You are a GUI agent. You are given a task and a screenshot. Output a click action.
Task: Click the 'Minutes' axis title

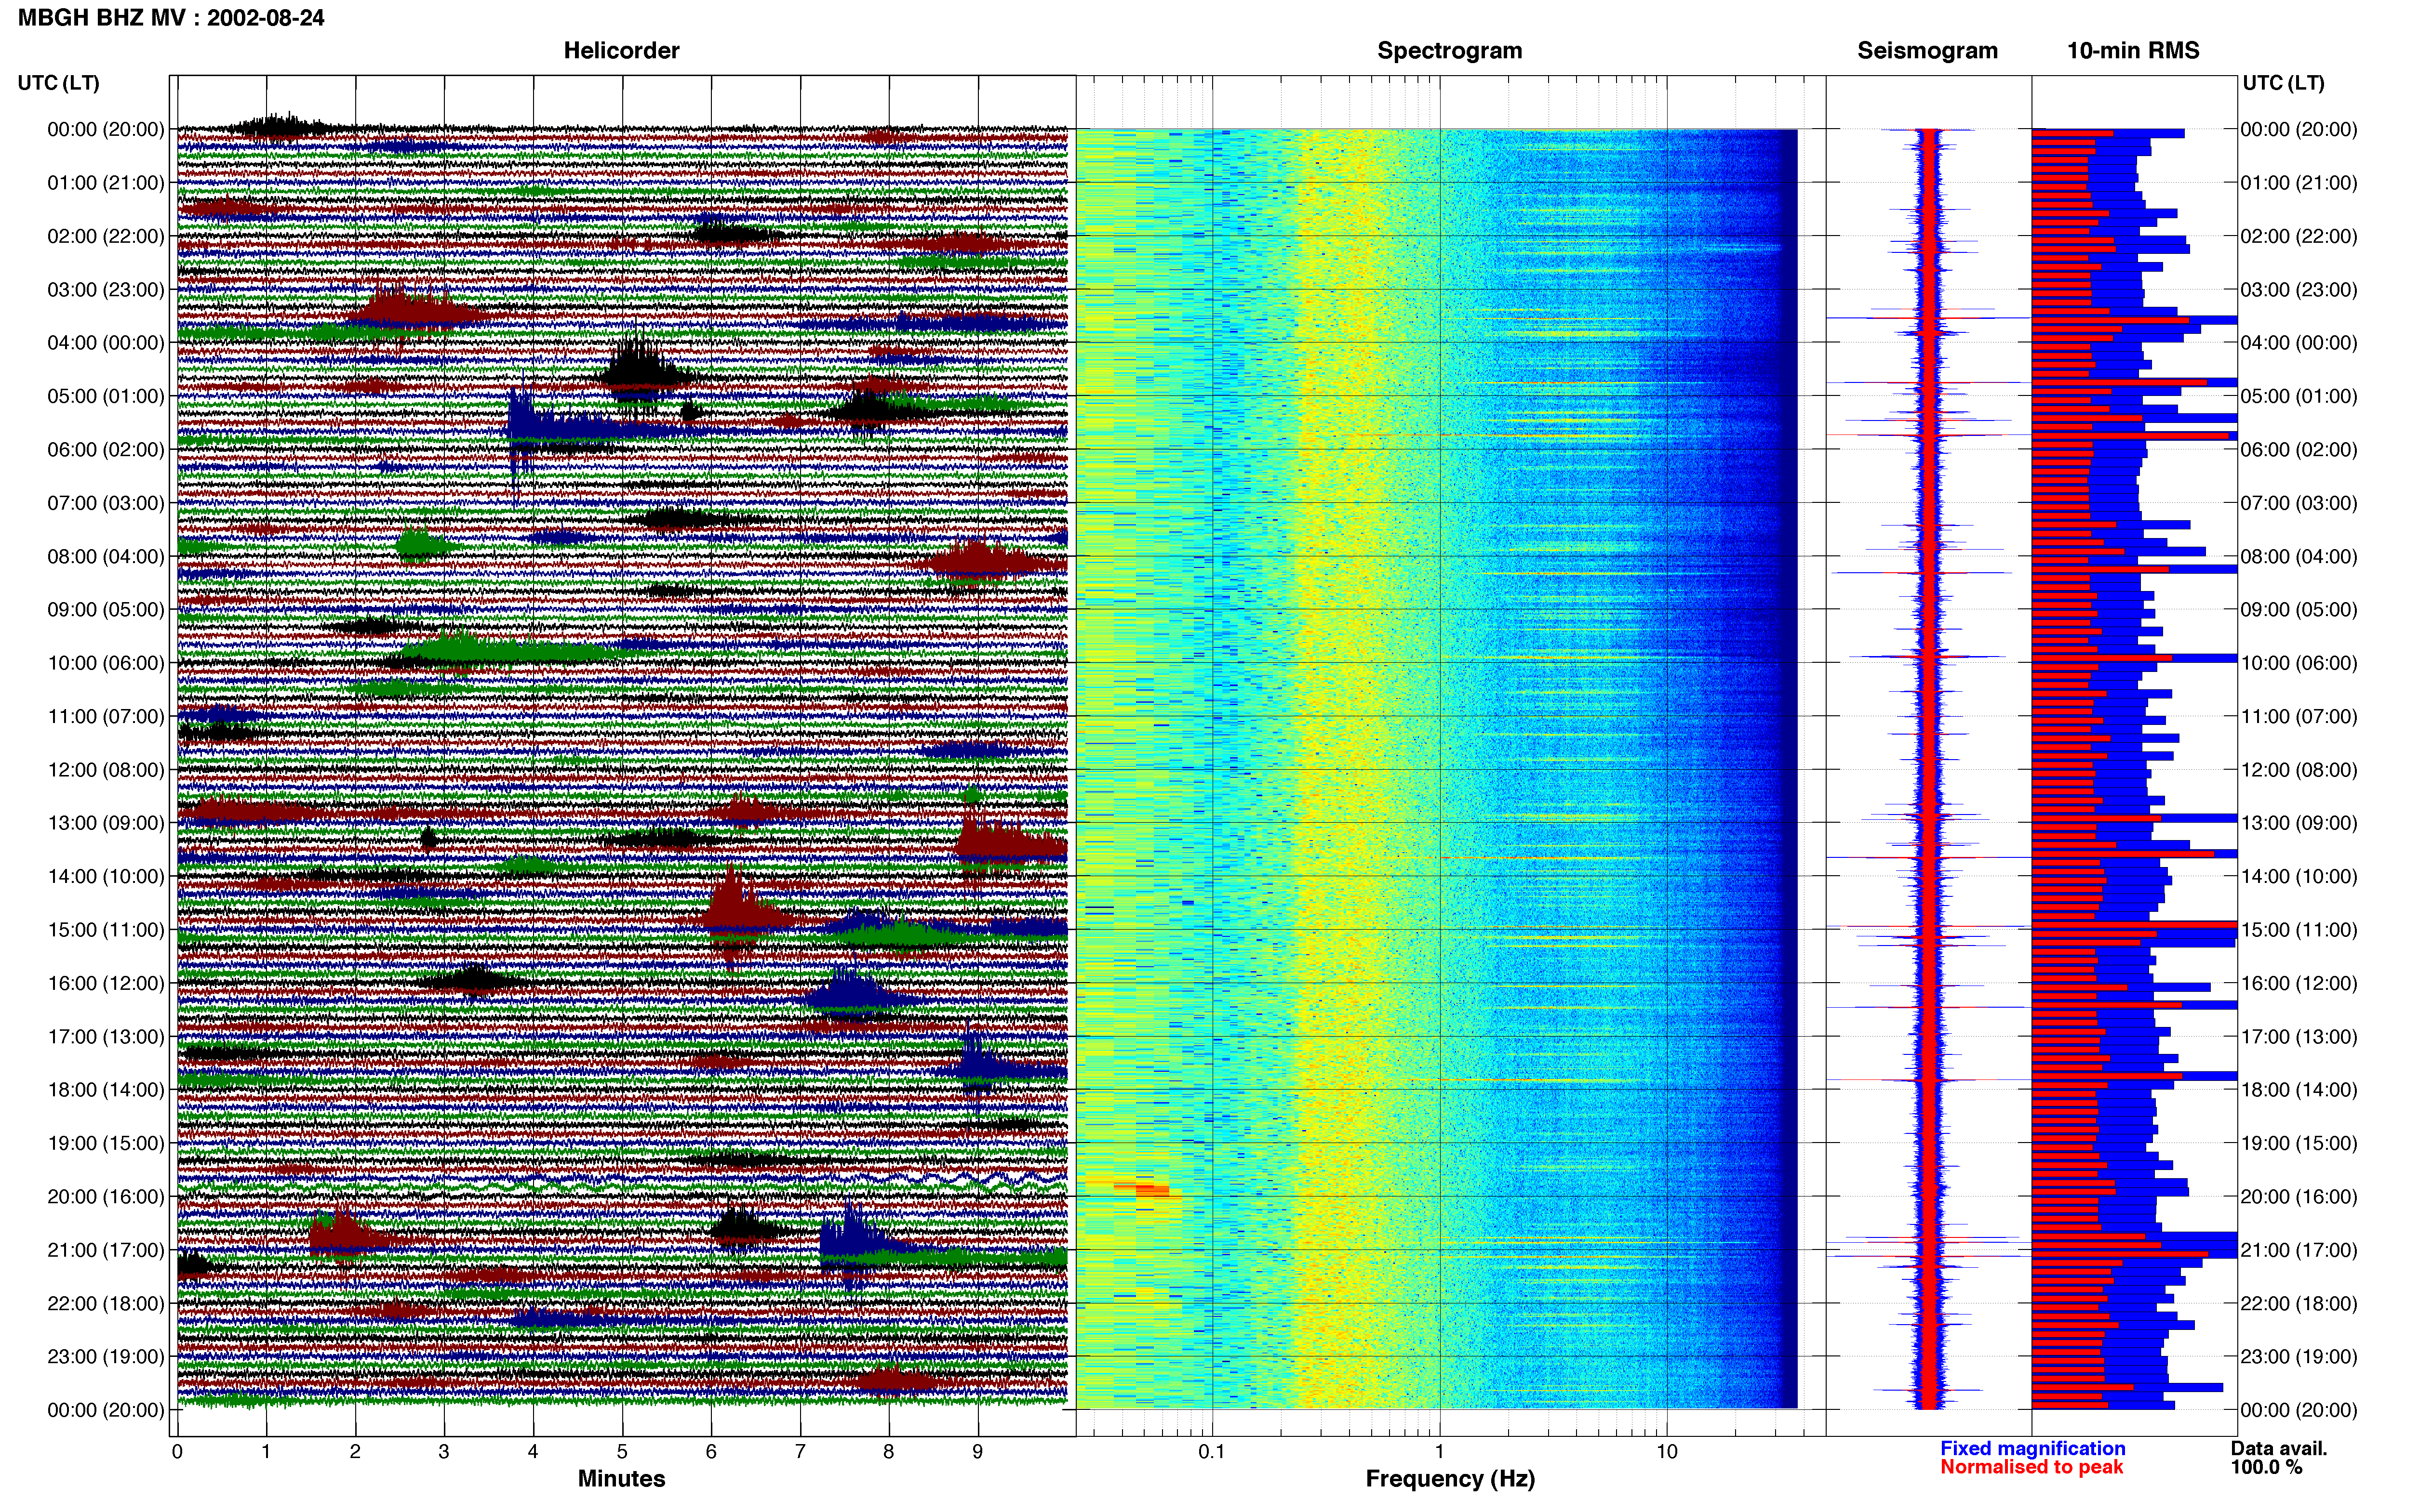pos(621,1479)
